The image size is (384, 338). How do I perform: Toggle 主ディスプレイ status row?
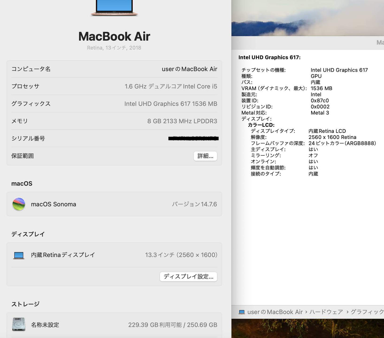coord(268,149)
